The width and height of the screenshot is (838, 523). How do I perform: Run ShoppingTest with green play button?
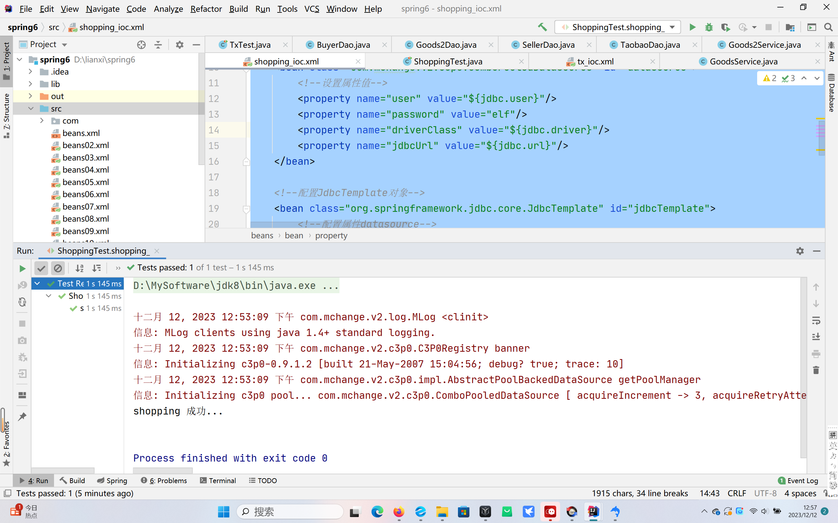coord(692,27)
